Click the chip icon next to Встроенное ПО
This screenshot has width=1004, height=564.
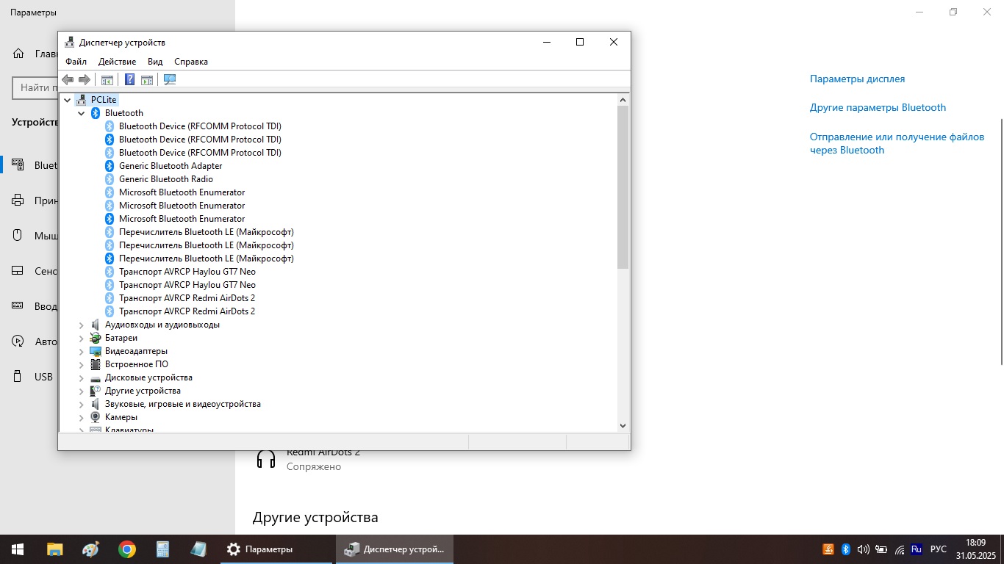[96, 364]
